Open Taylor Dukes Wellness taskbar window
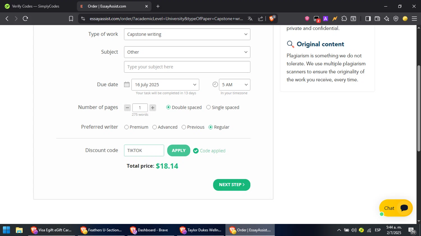The height and width of the screenshot is (236, 421). [200, 230]
